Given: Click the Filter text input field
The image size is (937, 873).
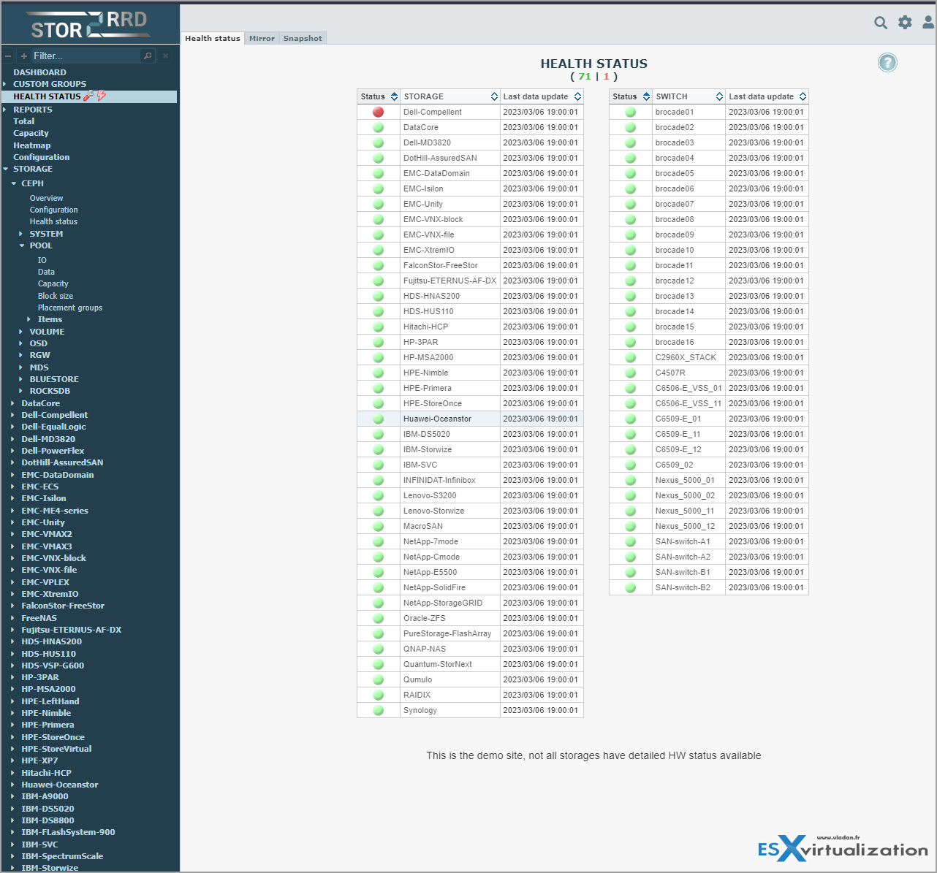Looking at the screenshot, I should [x=86, y=56].
